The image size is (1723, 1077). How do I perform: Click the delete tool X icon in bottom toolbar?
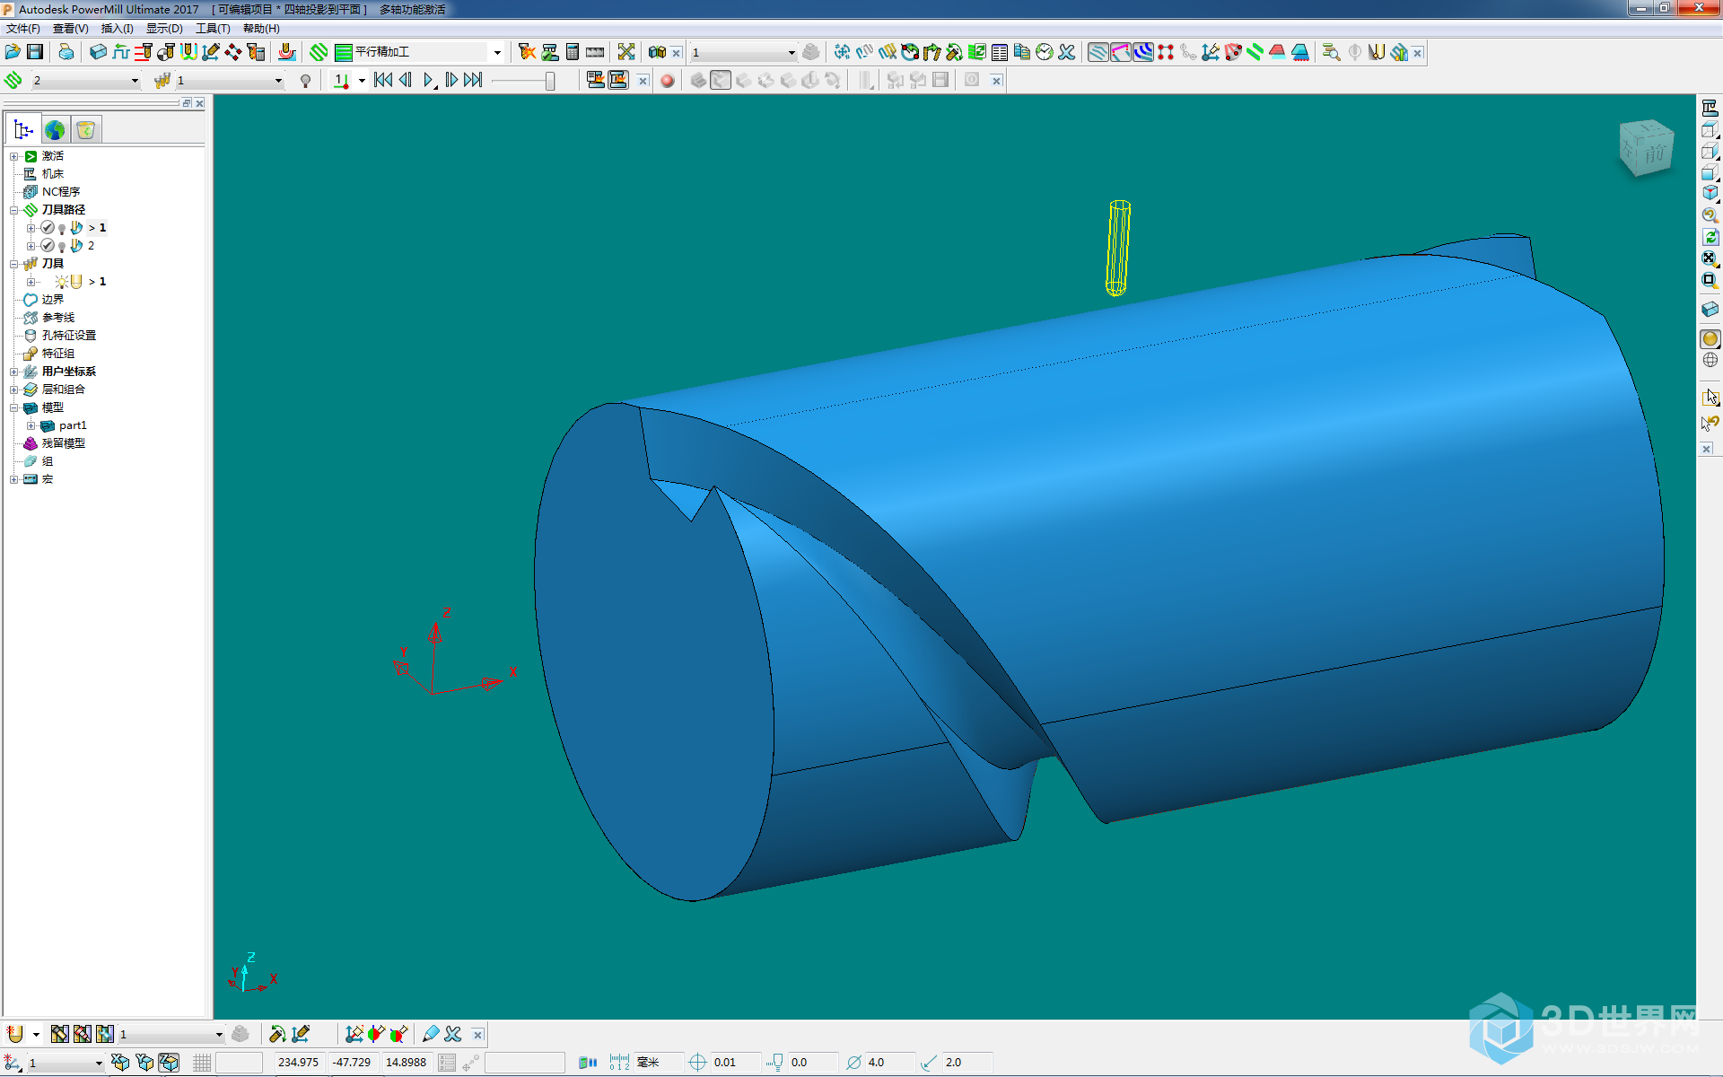click(x=453, y=1034)
